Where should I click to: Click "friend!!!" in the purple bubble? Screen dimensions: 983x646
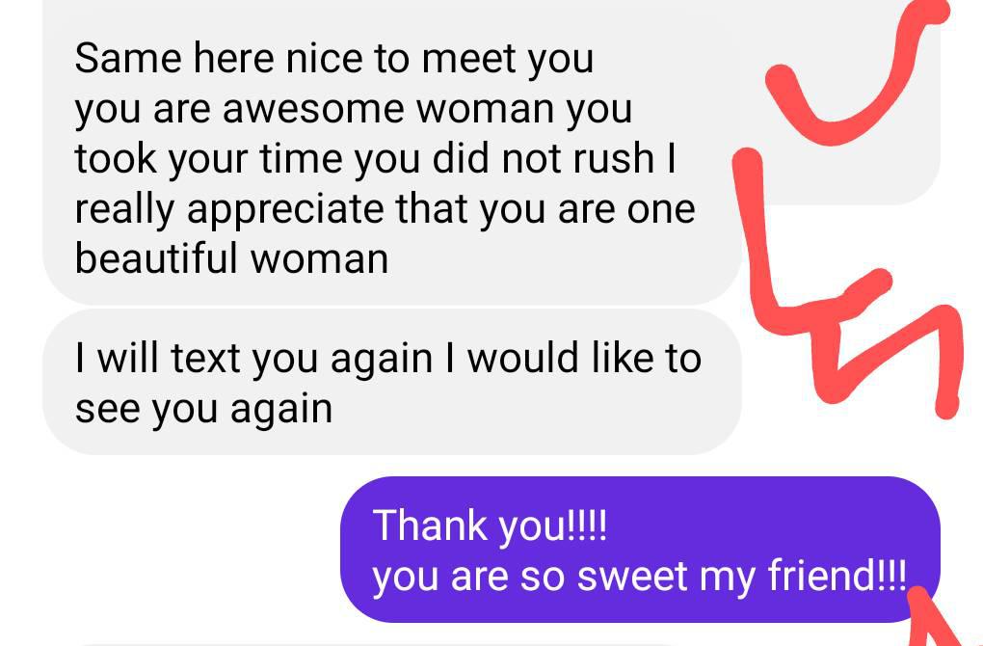pos(837,575)
